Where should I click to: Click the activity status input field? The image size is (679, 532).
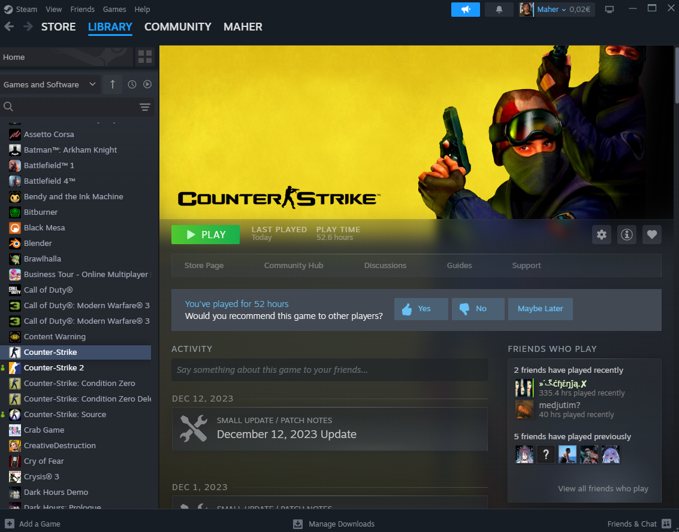coord(330,370)
